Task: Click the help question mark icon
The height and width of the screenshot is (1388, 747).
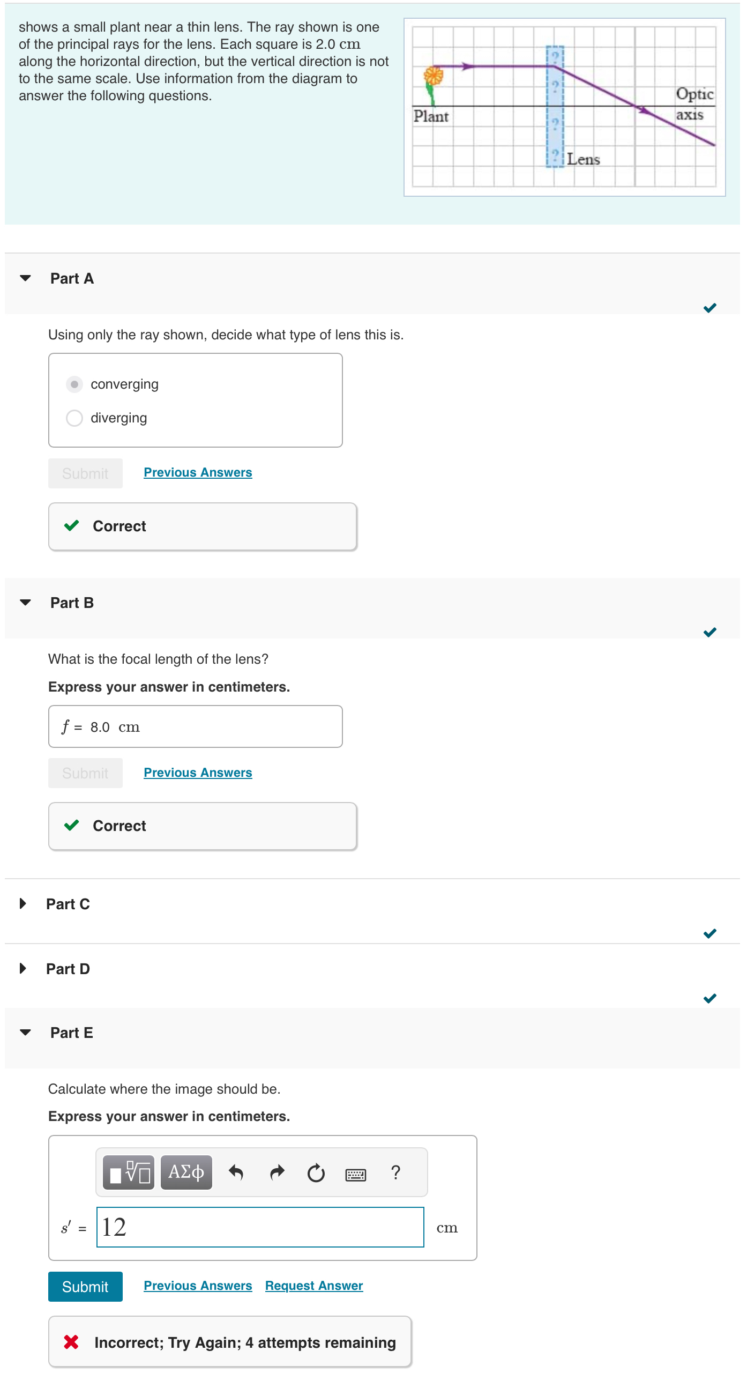Action: 396,1172
